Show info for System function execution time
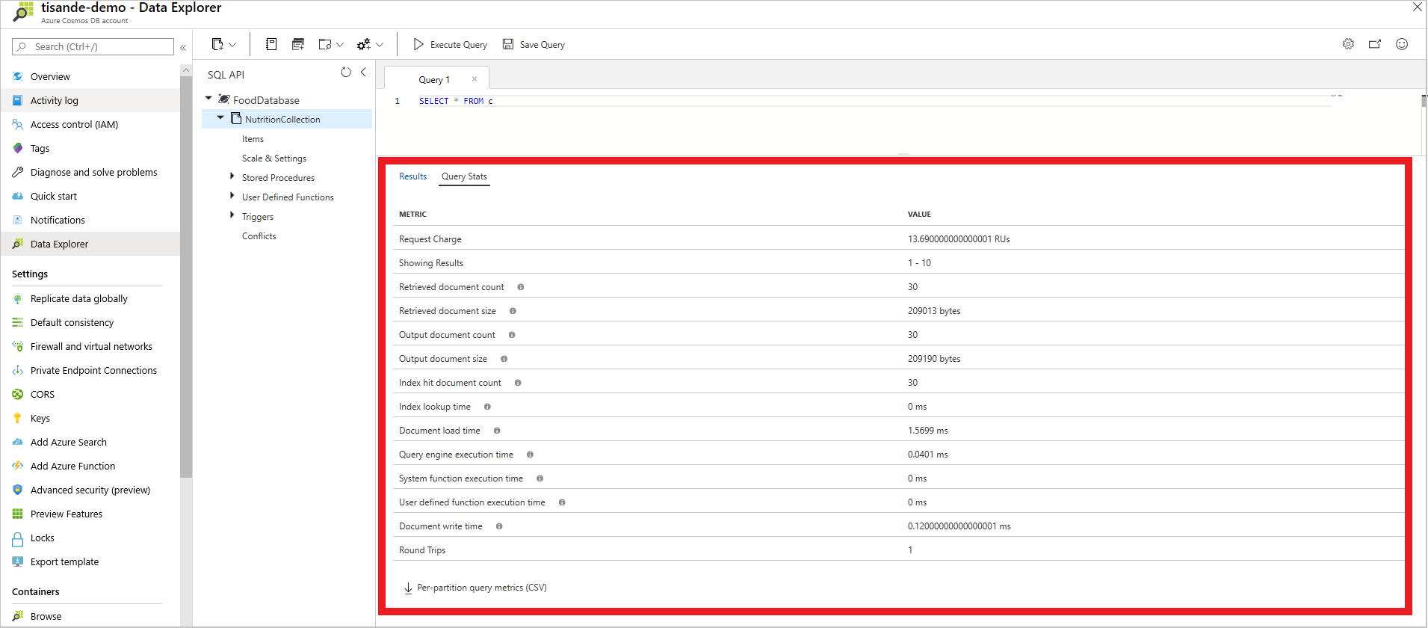This screenshot has width=1428, height=628. [x=540, y=478]
